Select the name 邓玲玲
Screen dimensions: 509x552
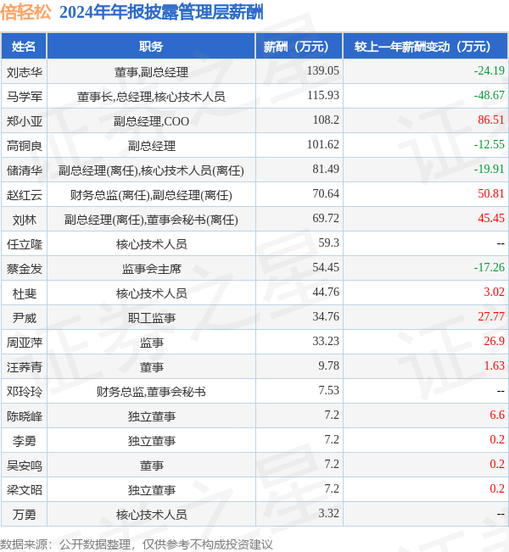point(25,392)
